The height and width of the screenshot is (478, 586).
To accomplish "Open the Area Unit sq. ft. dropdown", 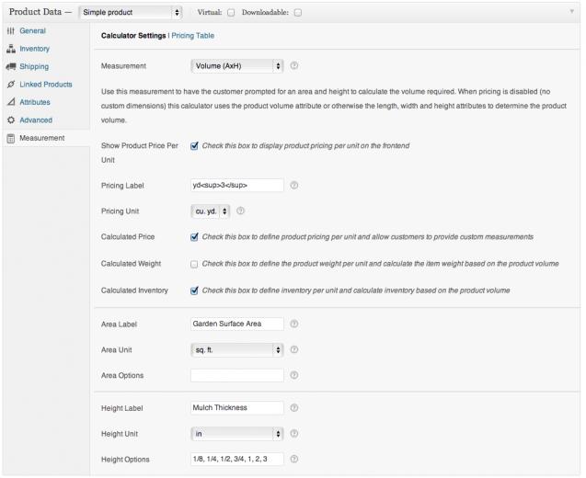I will click(x=237, y=350).
